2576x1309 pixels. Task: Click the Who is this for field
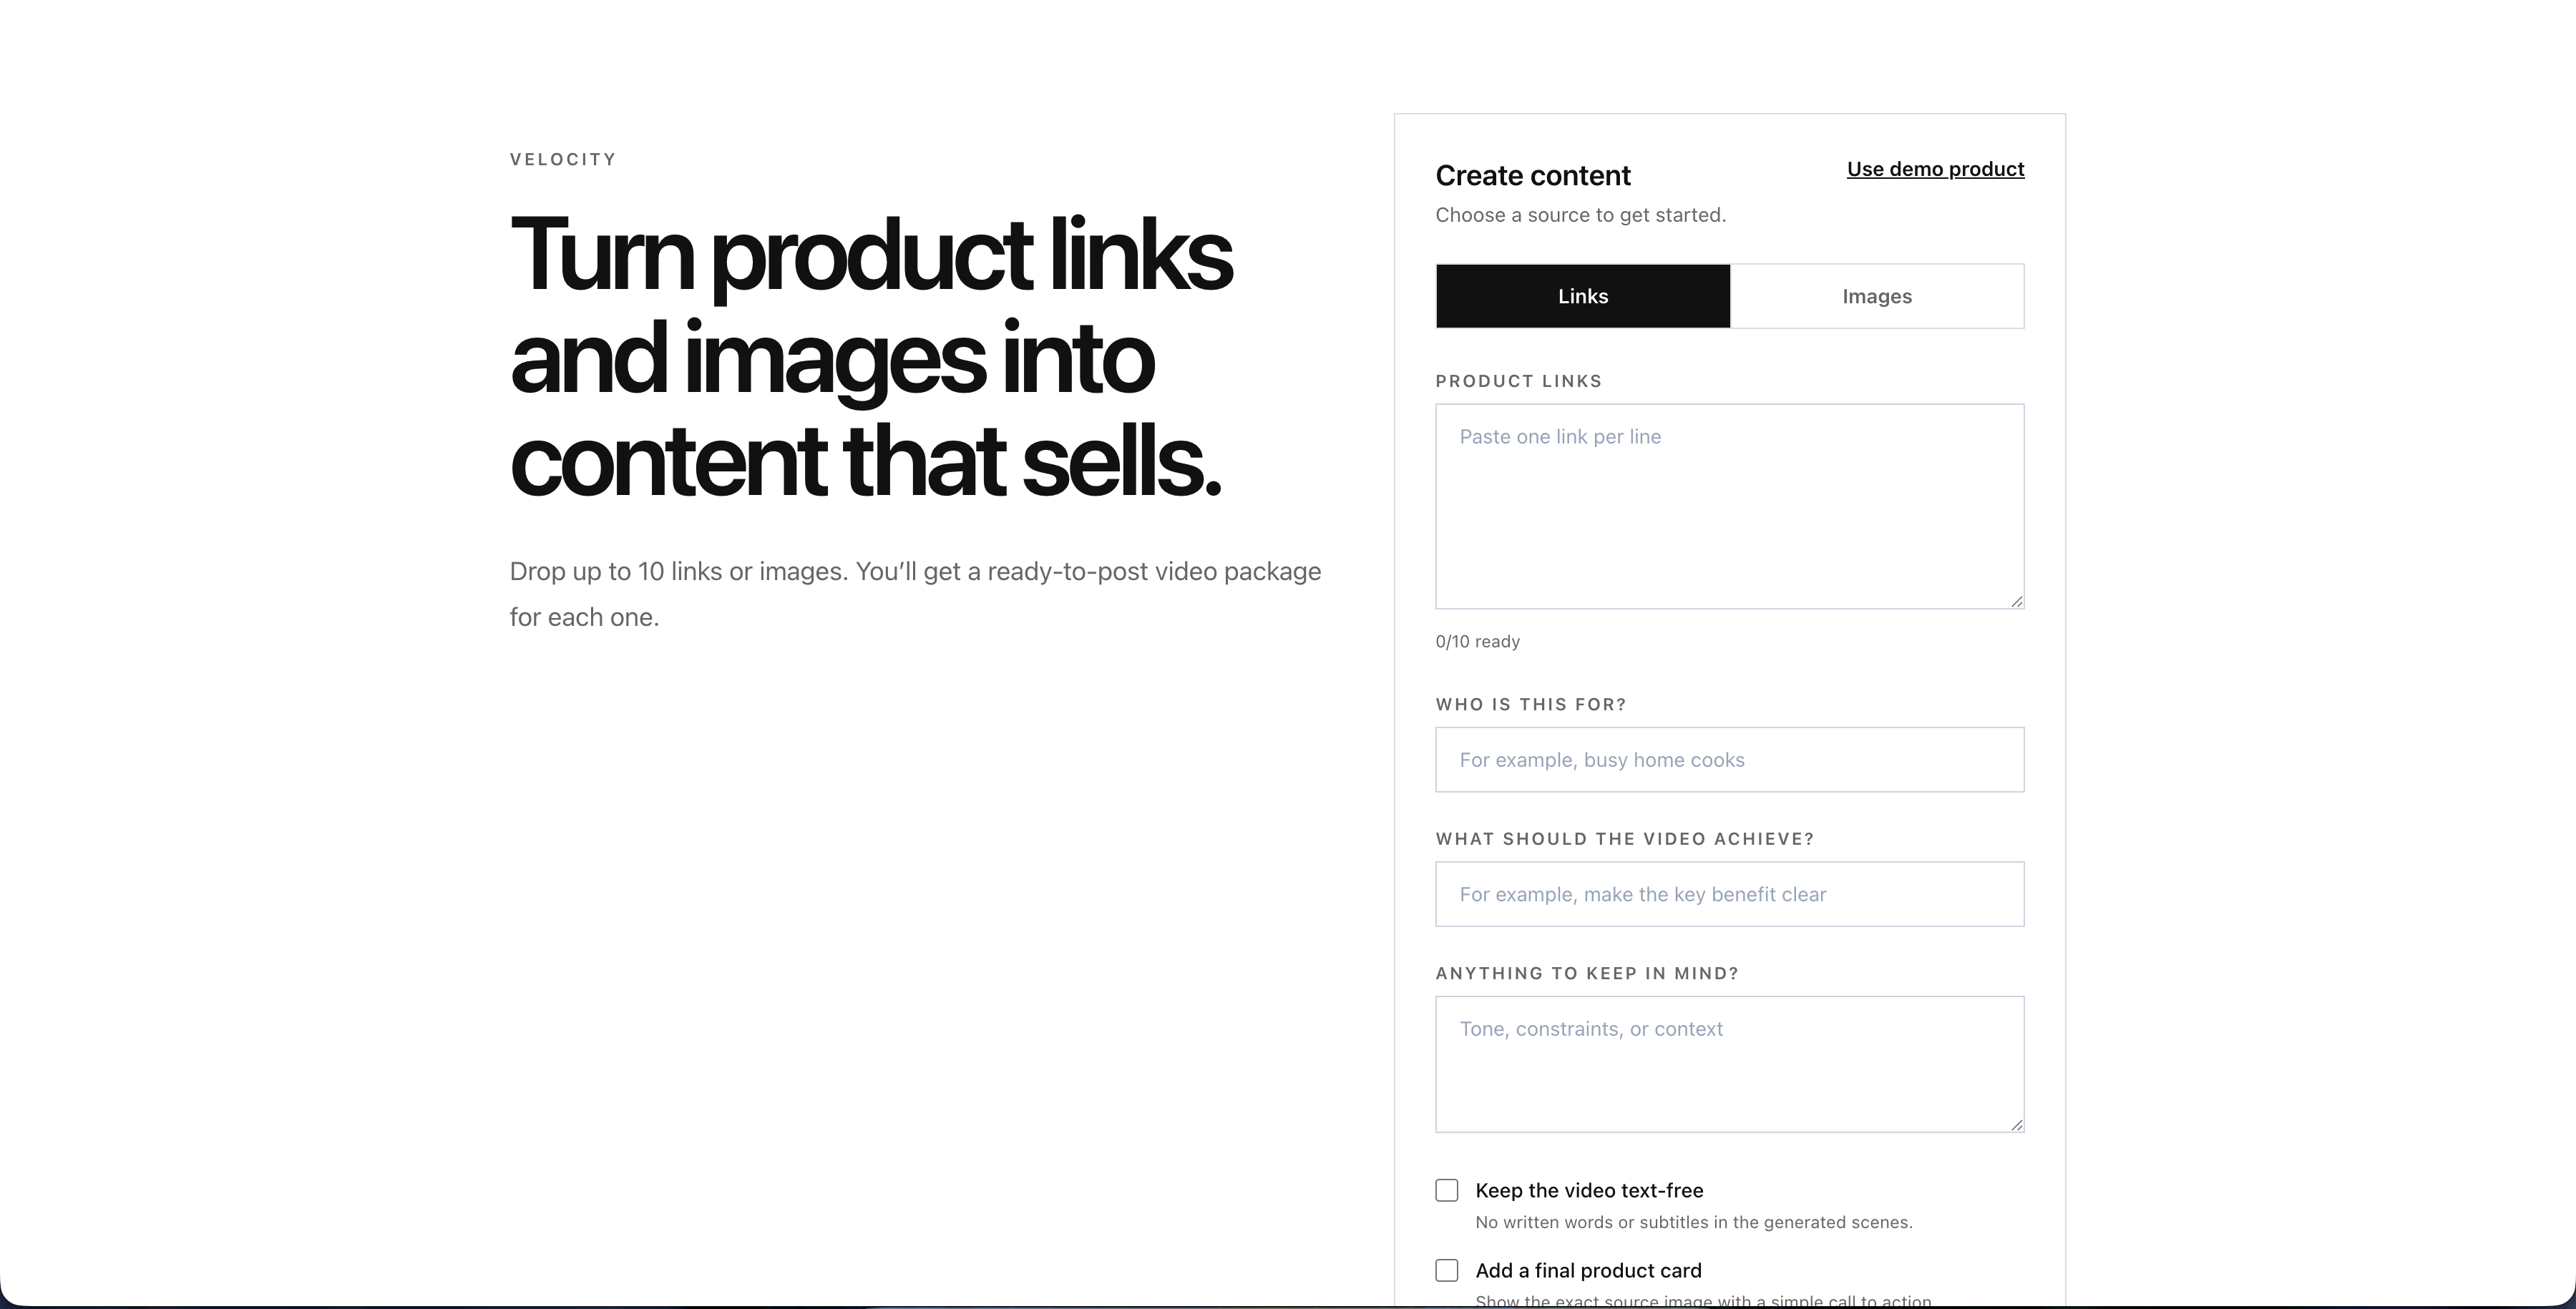tap(1730, 760)
